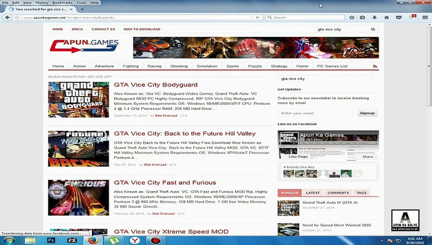Viewport: 432px width, 245px height.
Task: Click the sidebar gta vice city search field
Action: (325, 79)
